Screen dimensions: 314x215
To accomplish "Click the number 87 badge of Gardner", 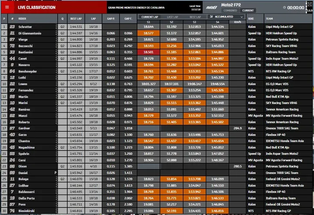I will (12, 128).
